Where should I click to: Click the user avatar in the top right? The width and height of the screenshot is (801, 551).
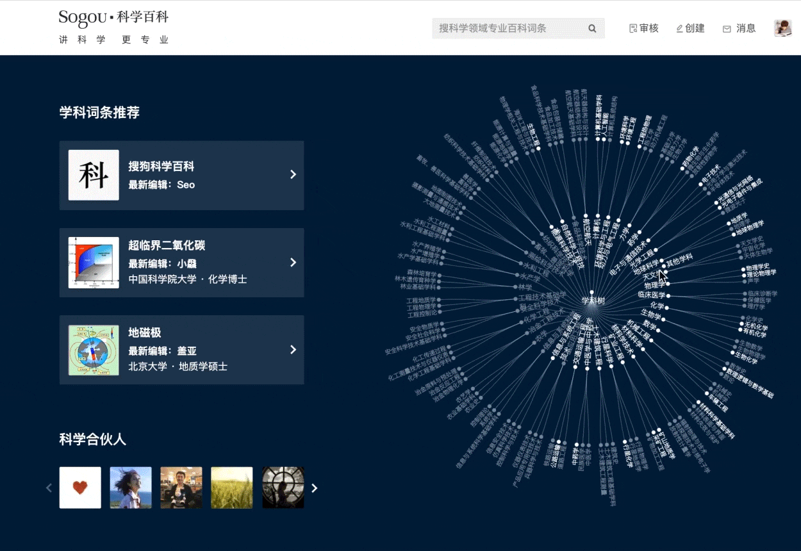coord(781,28)
